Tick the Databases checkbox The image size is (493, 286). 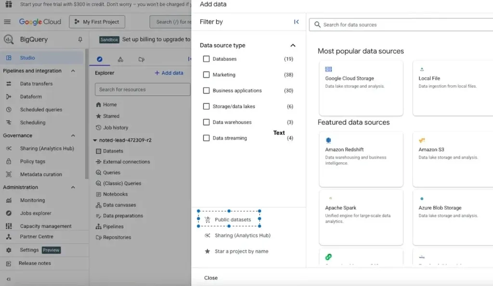pos(207,59)
